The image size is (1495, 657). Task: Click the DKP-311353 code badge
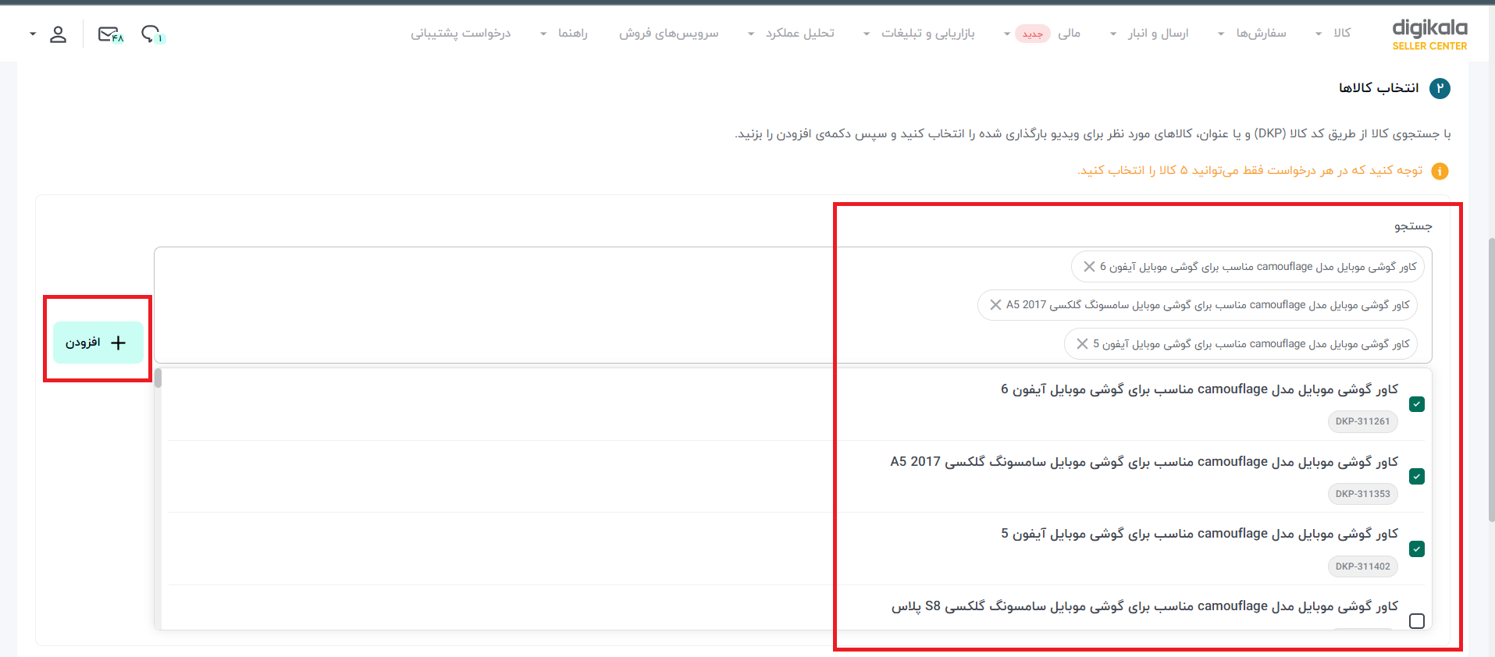point(1363,494)
